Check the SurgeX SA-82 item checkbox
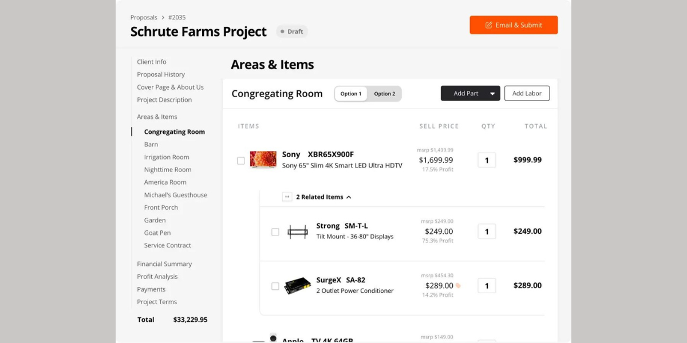 coord(275,286)
